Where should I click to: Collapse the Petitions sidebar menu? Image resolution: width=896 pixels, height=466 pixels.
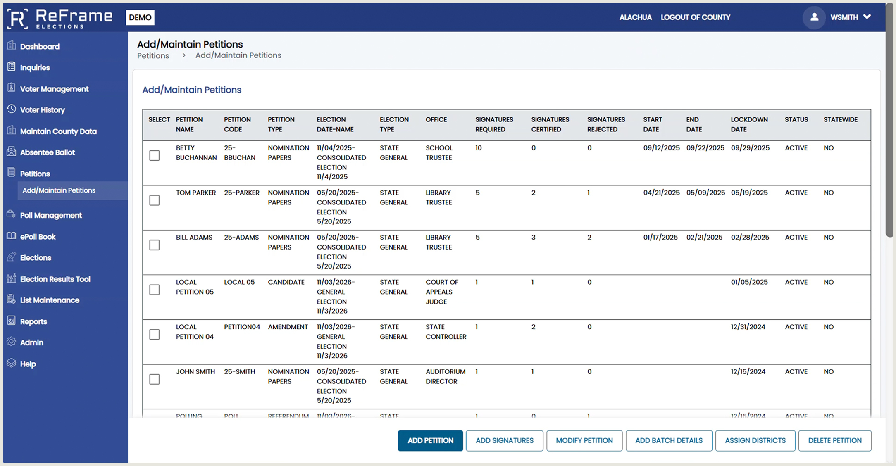[x=35, y=174]
